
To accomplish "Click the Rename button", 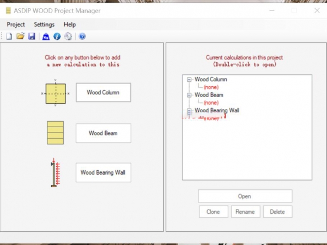I will 245,212.
